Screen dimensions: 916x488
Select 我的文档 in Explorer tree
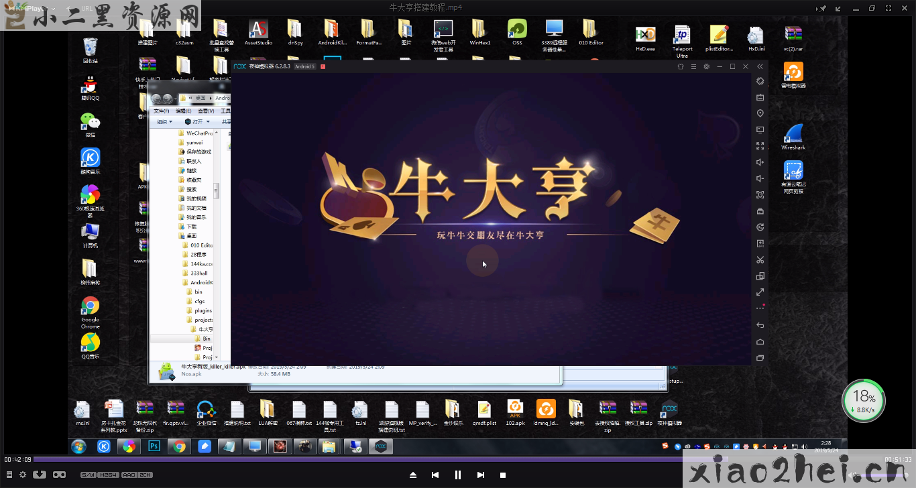[192, 208]
